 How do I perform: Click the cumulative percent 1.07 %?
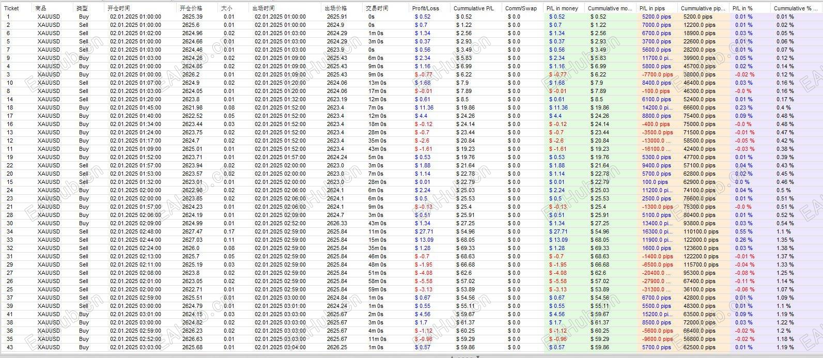tap(785, 289)
